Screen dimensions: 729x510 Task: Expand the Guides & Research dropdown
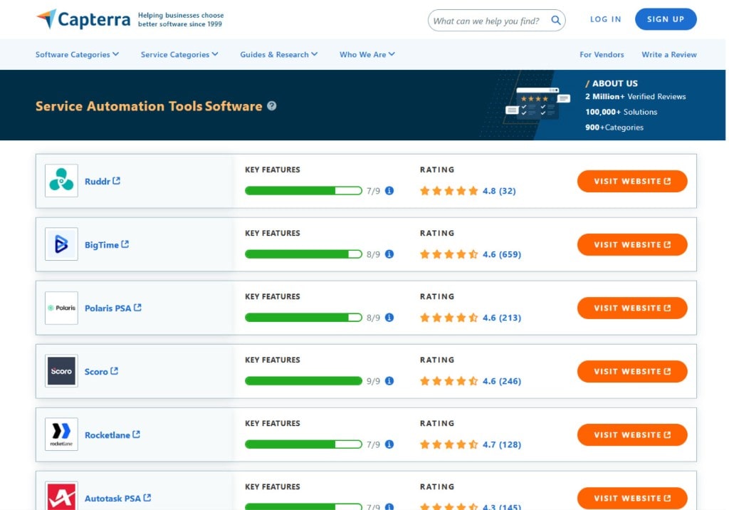278,55
